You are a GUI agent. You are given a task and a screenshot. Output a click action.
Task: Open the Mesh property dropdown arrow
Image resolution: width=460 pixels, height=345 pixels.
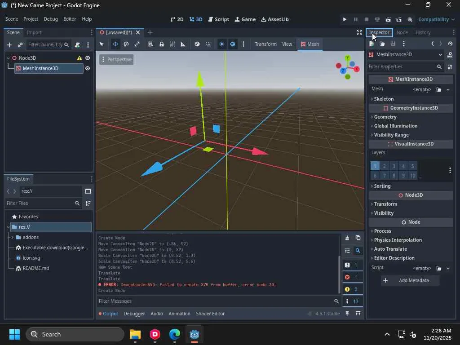tap(448, 90)
